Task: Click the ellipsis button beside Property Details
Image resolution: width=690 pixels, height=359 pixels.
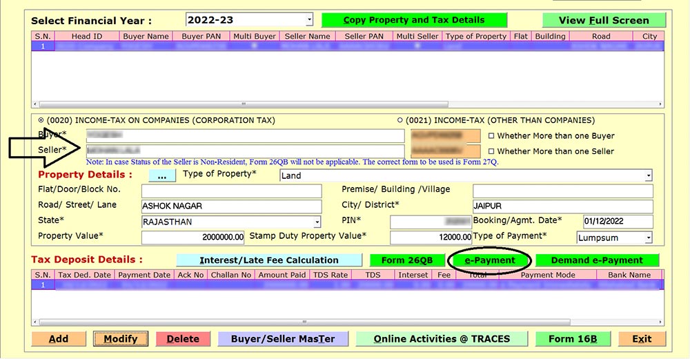Action: point(162,175)
